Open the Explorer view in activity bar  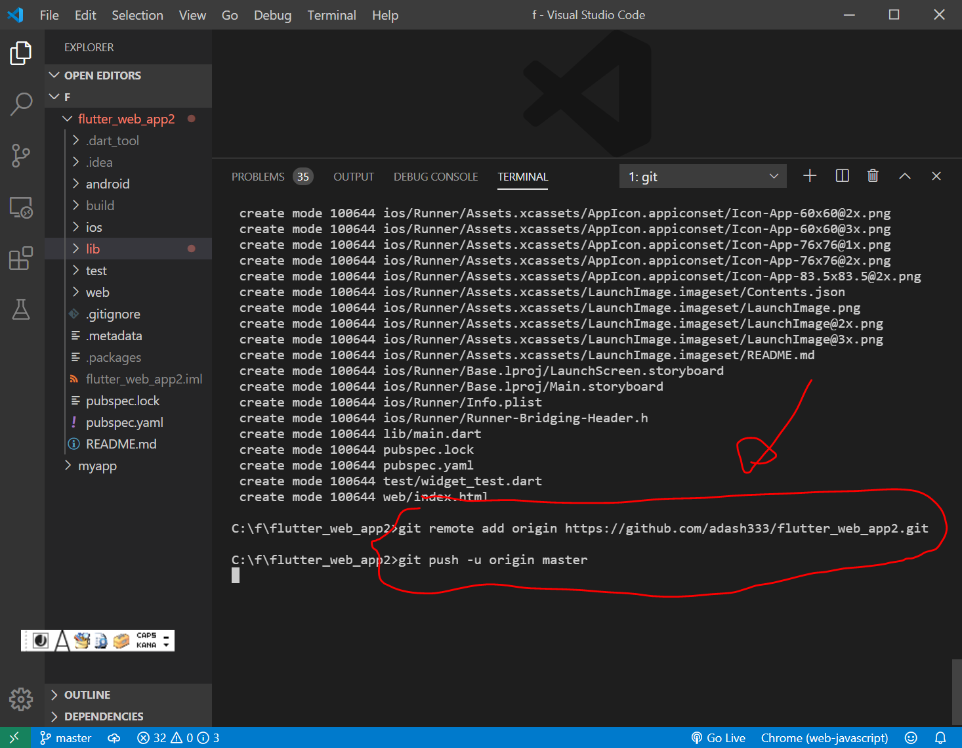(x=21, y=53)
